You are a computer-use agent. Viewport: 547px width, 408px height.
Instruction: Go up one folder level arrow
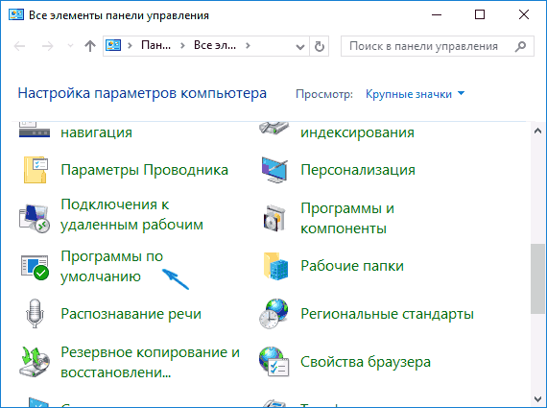90,46
